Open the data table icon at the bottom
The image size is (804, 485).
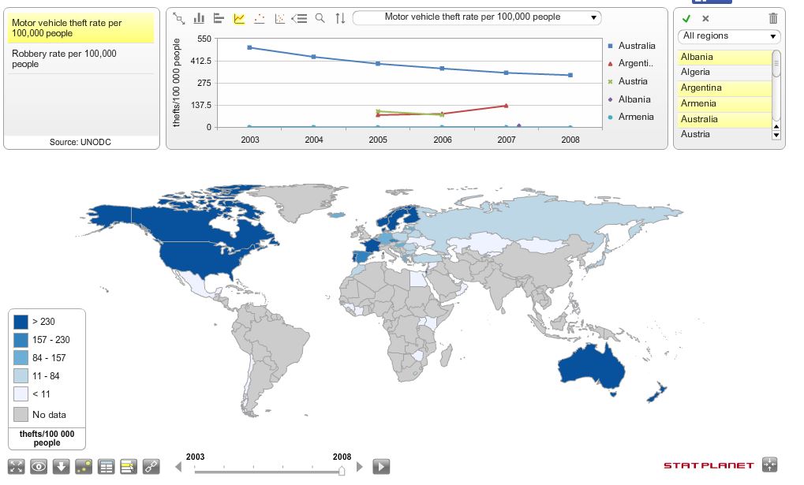tap(107, 466)
